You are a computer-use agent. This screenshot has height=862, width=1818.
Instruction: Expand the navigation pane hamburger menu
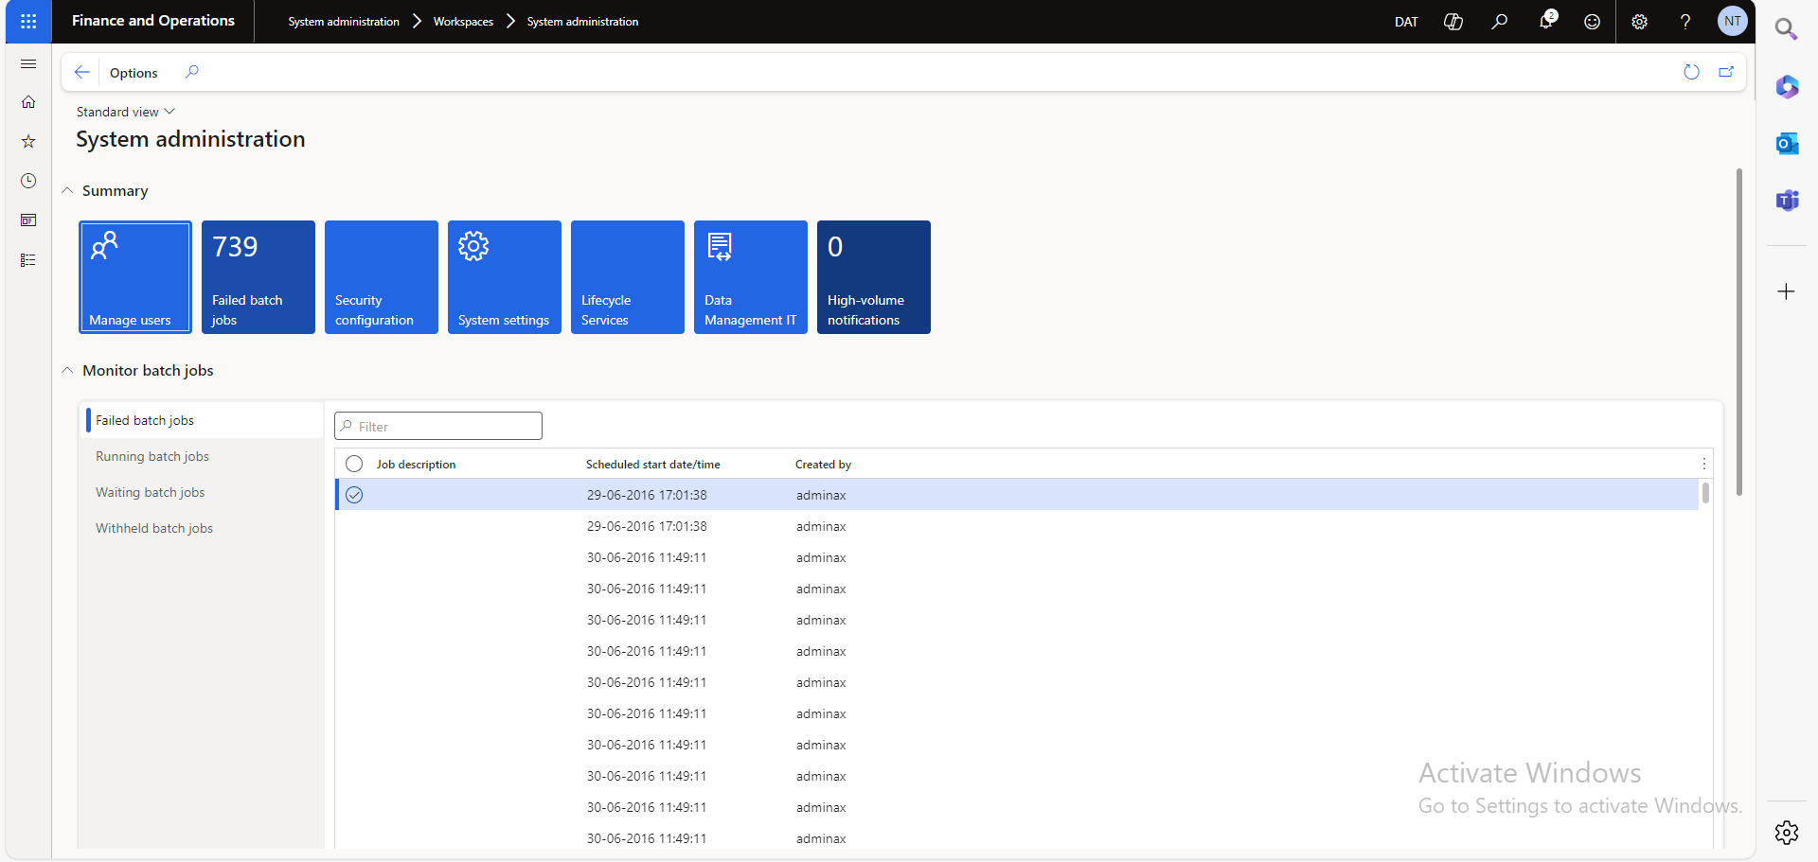tap(28, 63)
